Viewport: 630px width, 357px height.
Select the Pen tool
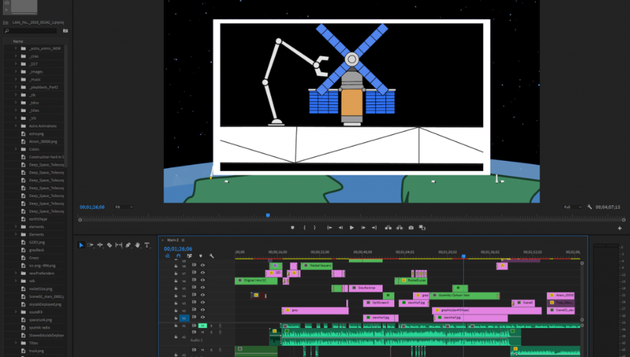click(x=128, y=245)
